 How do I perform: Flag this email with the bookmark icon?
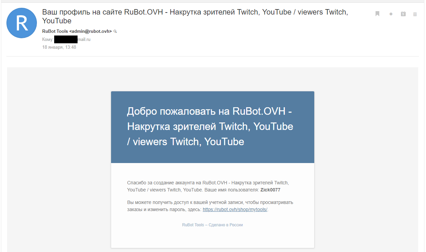(x=377, y=14)
